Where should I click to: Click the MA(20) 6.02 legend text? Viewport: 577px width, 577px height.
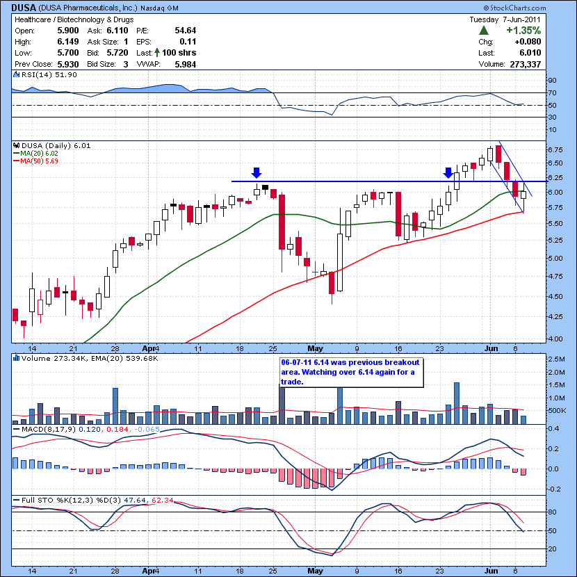tap(39, 154)
